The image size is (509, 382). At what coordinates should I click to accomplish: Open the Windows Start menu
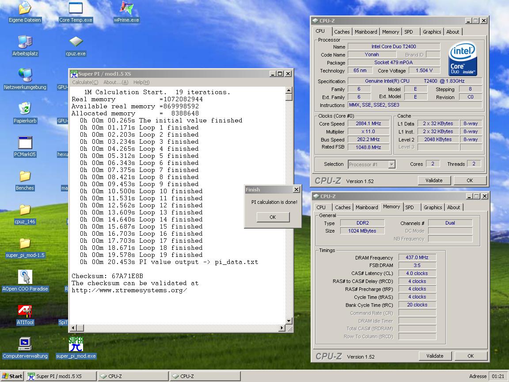[x=12, y=376]
